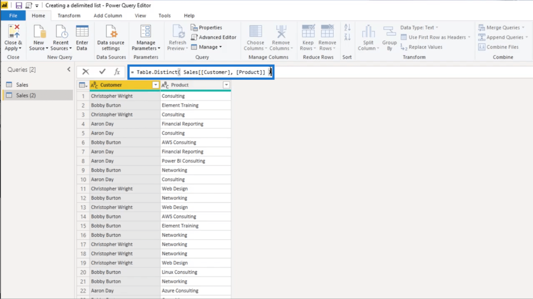Switch to the Home tab
The width and height of the screenshot is (533, 299).
coord(38,16)
